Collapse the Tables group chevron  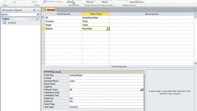pyautogui.click(x=37, y=19)
